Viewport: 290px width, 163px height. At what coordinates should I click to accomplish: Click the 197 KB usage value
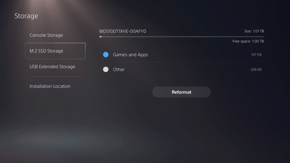pyautogui.click(x=256, y=55)
